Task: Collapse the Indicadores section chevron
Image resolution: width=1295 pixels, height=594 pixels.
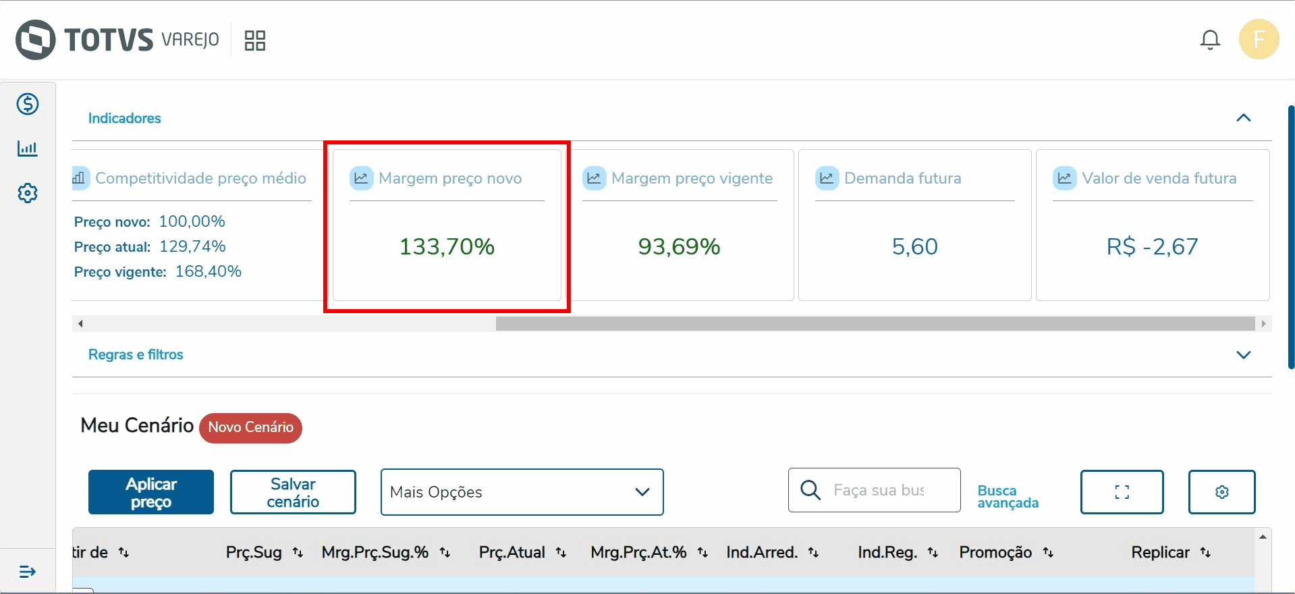Action: point(1243,118)
